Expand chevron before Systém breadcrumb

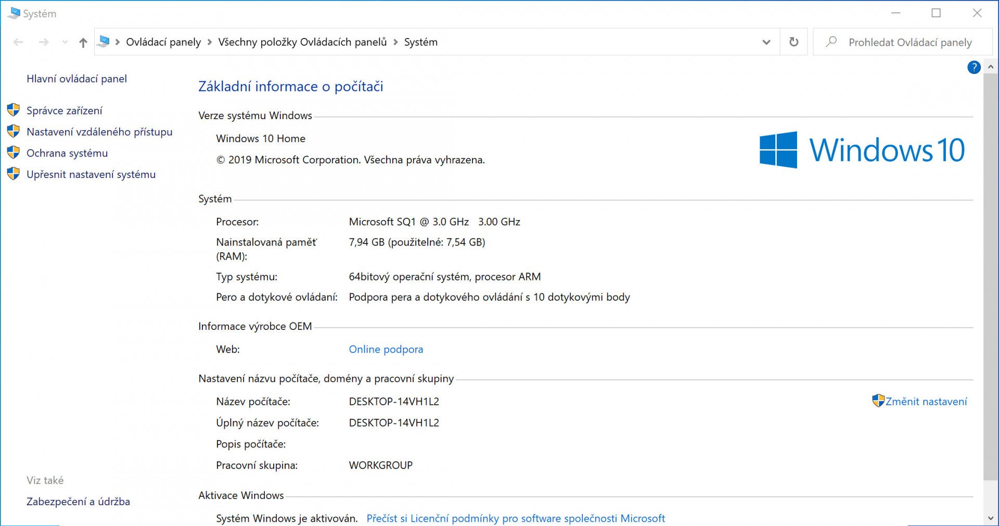point(395,42)
